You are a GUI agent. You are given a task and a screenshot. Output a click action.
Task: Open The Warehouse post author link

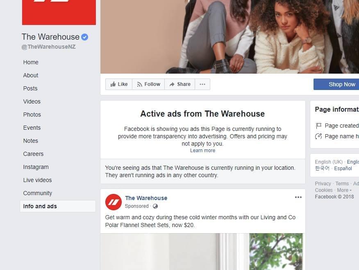tap(146, 198)
